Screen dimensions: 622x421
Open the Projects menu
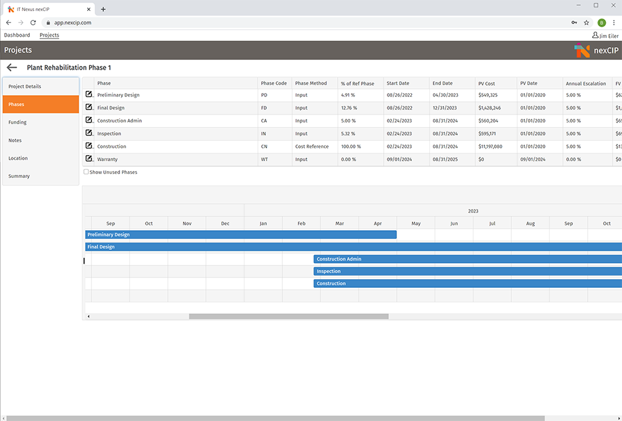coord(49,35)
